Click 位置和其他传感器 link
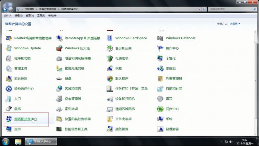This screenshot has height=146, width=259. click(x=78, y=119)
